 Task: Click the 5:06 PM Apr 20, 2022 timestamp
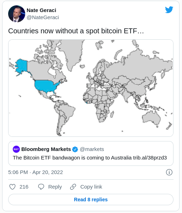[35, 172]
